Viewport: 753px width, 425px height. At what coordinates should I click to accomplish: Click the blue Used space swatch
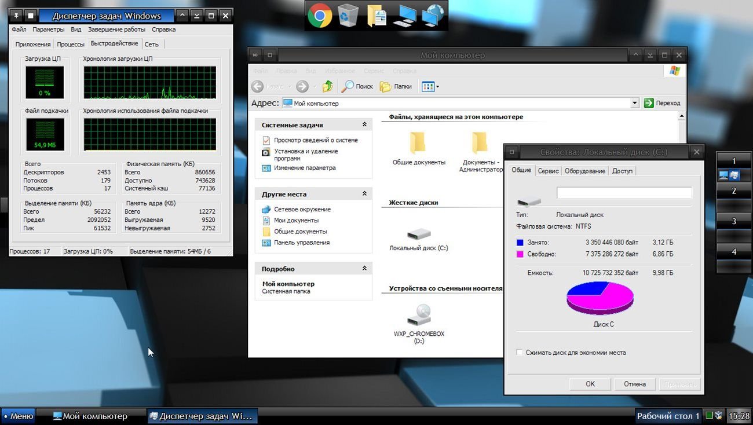(520, 243)
